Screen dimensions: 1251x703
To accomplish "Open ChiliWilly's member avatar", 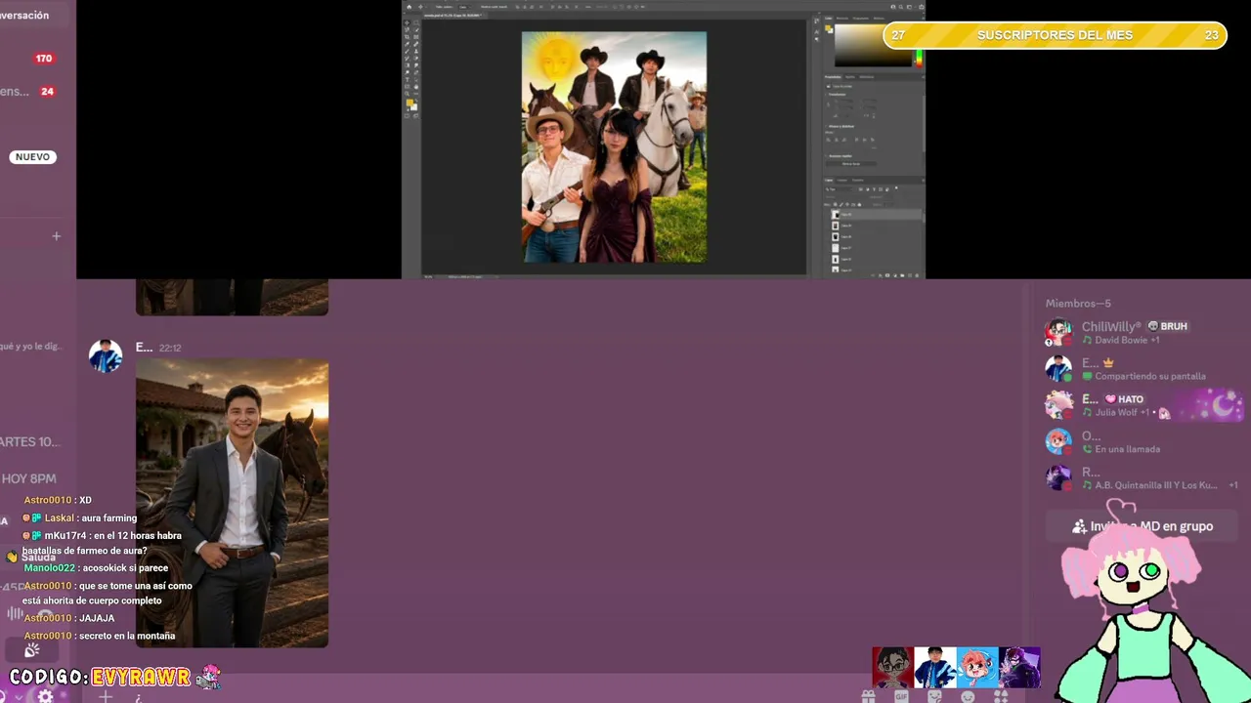I will [x=1058, y=333].
